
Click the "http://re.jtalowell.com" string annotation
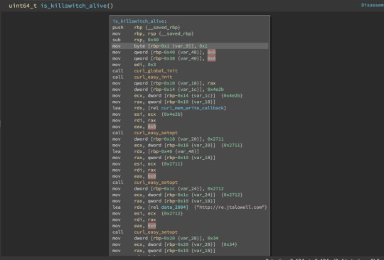pyautogui.click(x=230, y=207)
